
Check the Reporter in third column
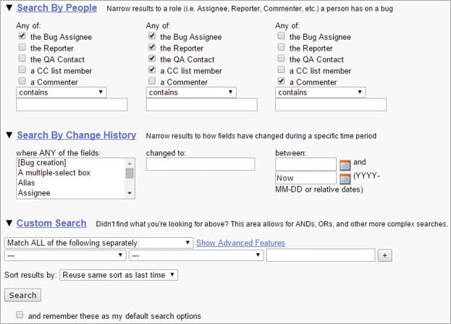282,47
